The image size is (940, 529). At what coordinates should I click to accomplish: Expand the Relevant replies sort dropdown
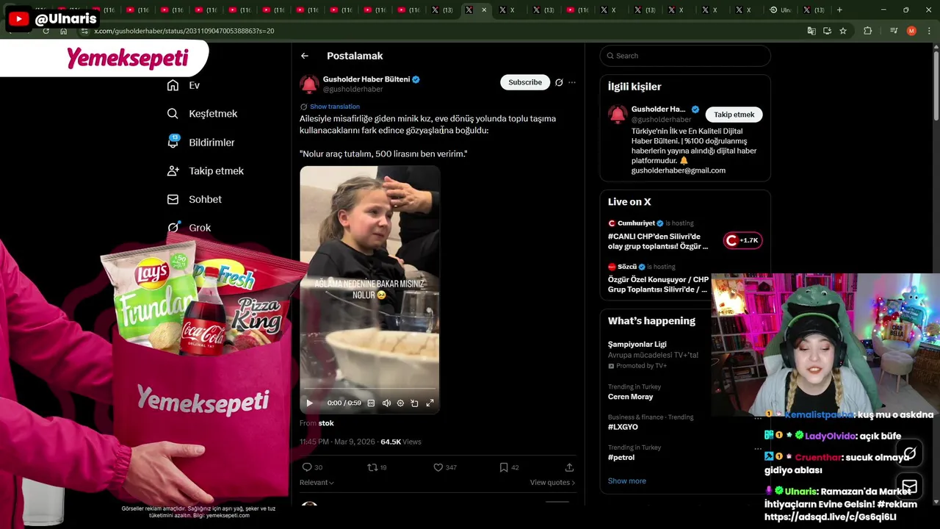[x=317, y=483]
